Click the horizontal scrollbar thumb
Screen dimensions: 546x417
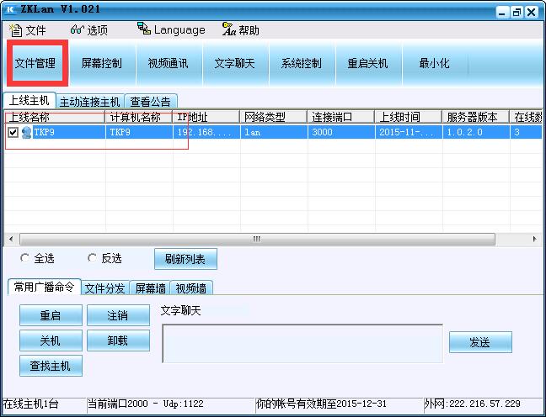point(257,239)
